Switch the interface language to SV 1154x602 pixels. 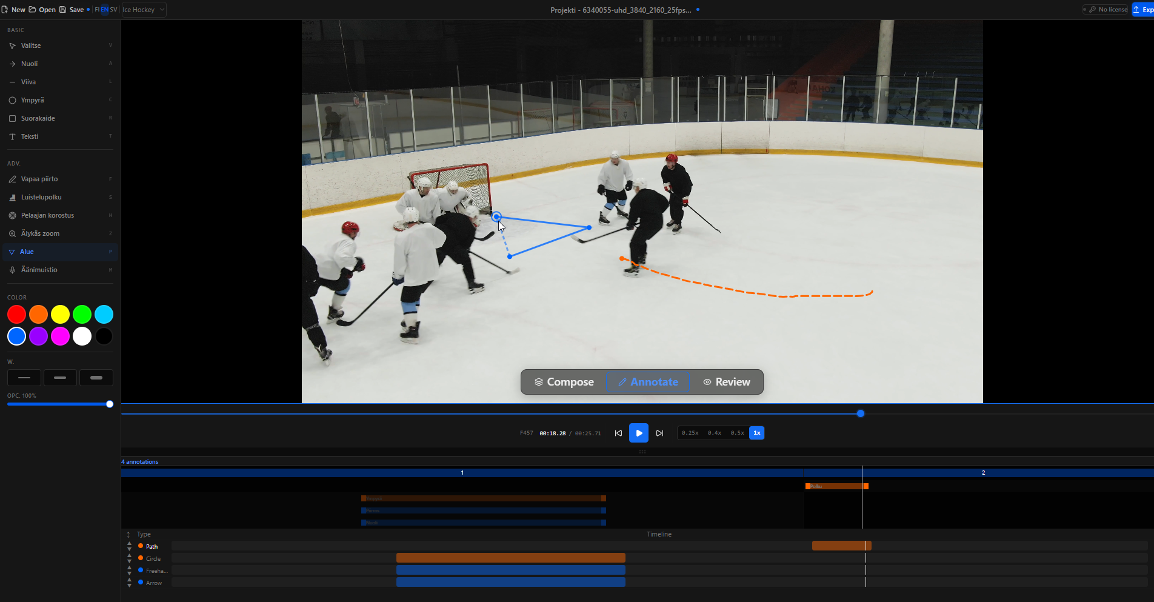[114, 9]
